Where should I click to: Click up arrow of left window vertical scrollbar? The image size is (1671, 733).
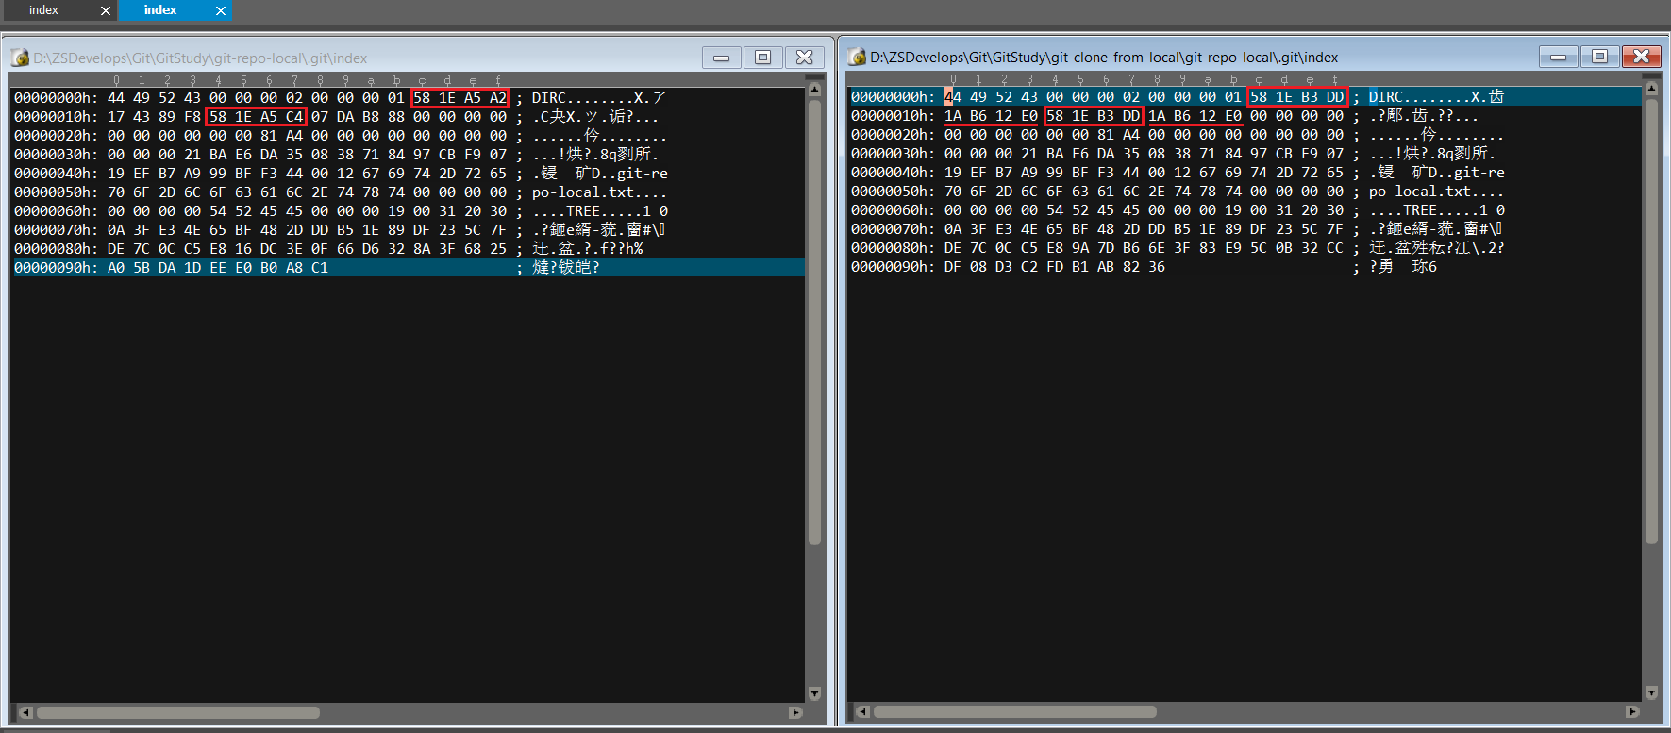815,90
